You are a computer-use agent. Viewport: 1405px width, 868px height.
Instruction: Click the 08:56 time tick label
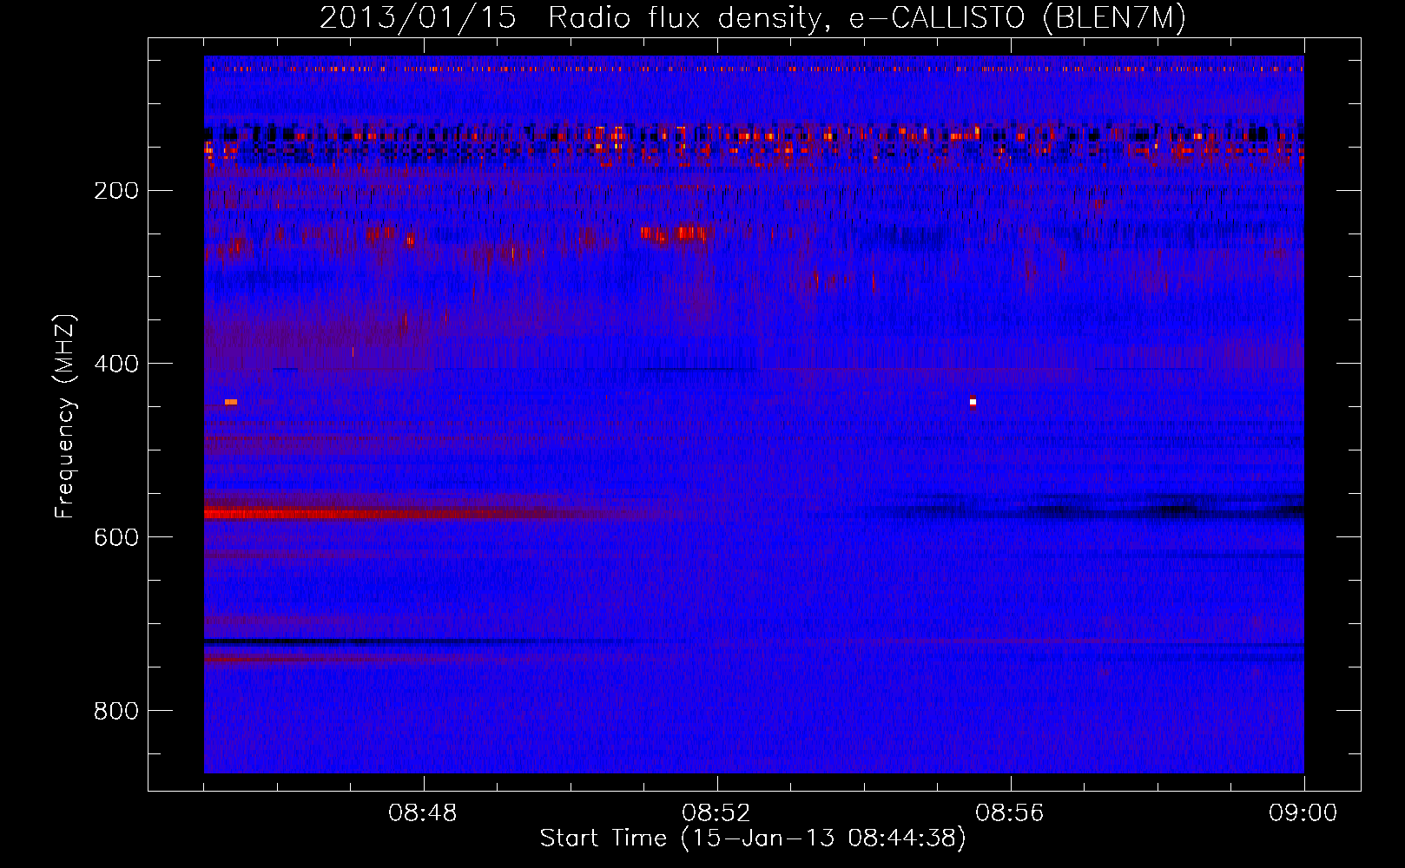point(1010,813)
